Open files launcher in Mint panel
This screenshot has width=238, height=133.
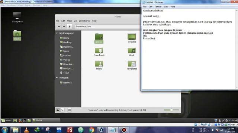click(x=29, y=120)
